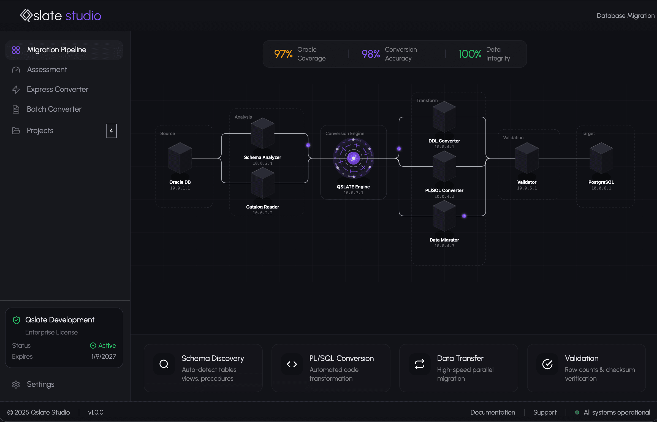Image resolution: width=657 pixels, height=422 pixels.
Task: Click the Database Migration header text
Action: (626, 16)
